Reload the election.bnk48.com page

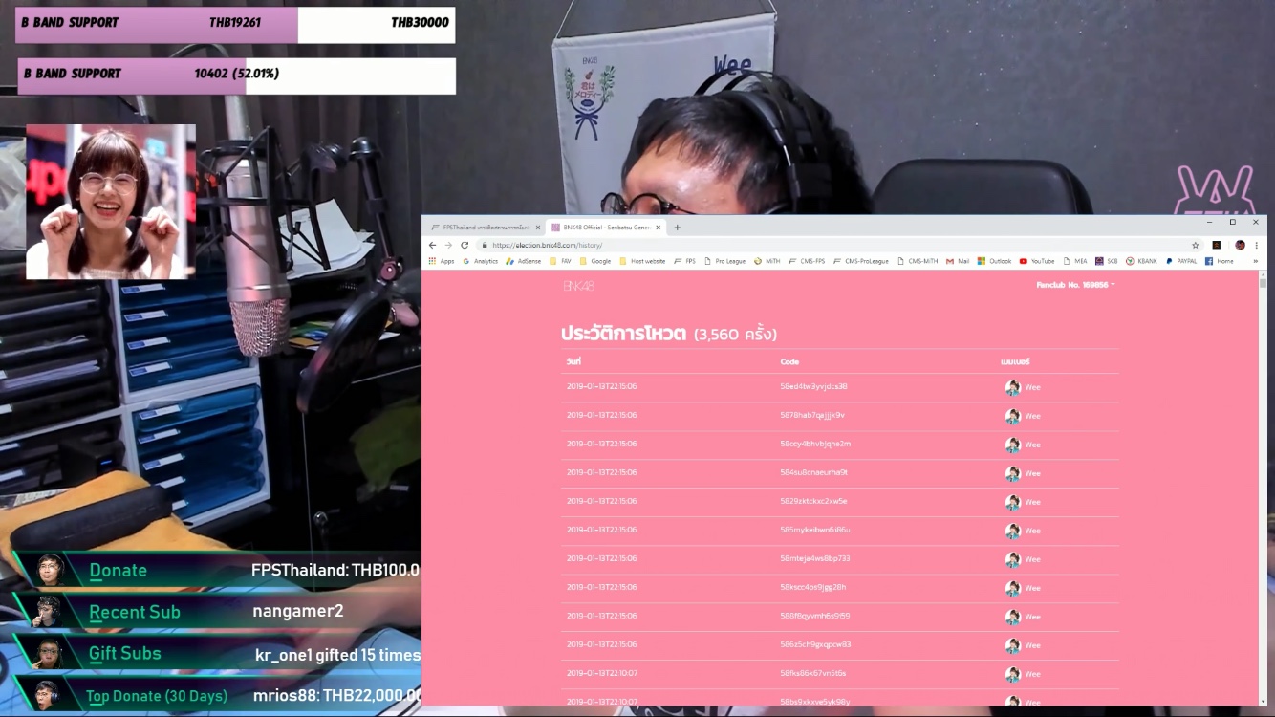click(x=465, y=245)
